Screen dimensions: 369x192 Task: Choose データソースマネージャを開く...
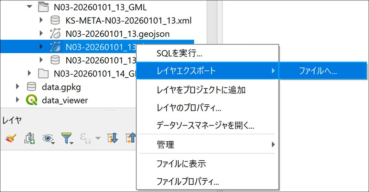[208, 125]
